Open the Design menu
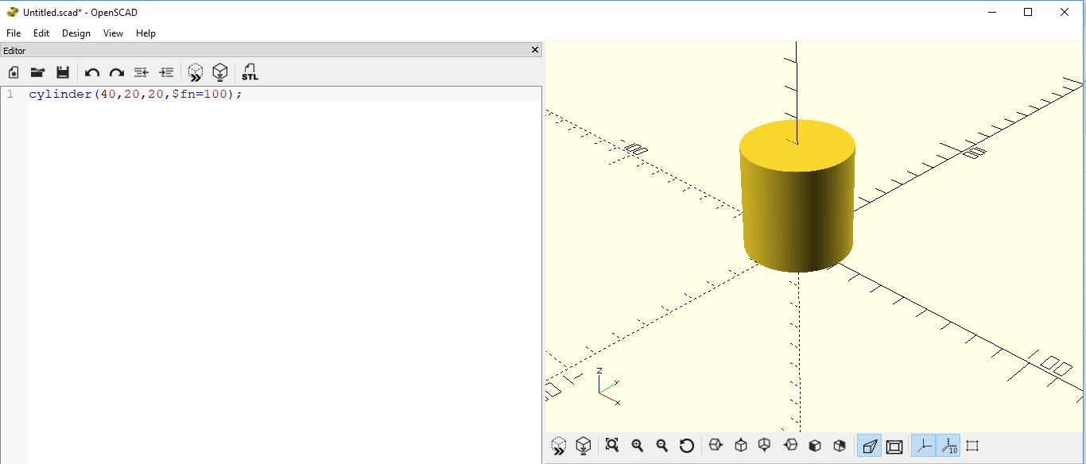 76,33
